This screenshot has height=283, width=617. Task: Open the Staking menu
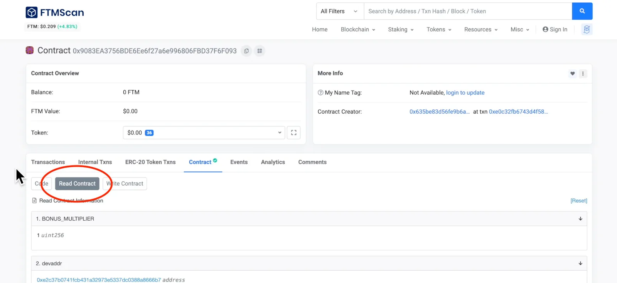tap(401, 30)
